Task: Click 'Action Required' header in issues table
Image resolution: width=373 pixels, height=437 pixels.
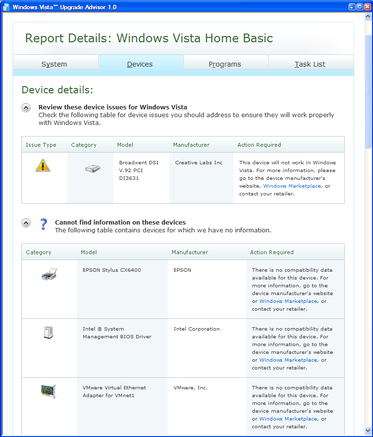Action: pos(259,145)
